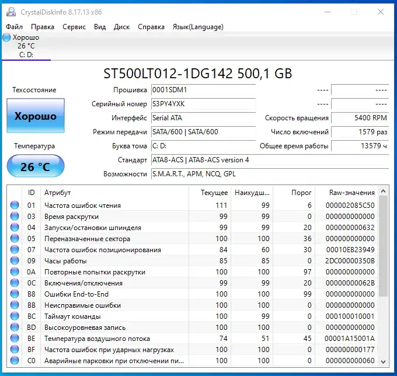Click the total hours value 13579 ч
This screenshot has height=376, width=397.
(360, 146)
